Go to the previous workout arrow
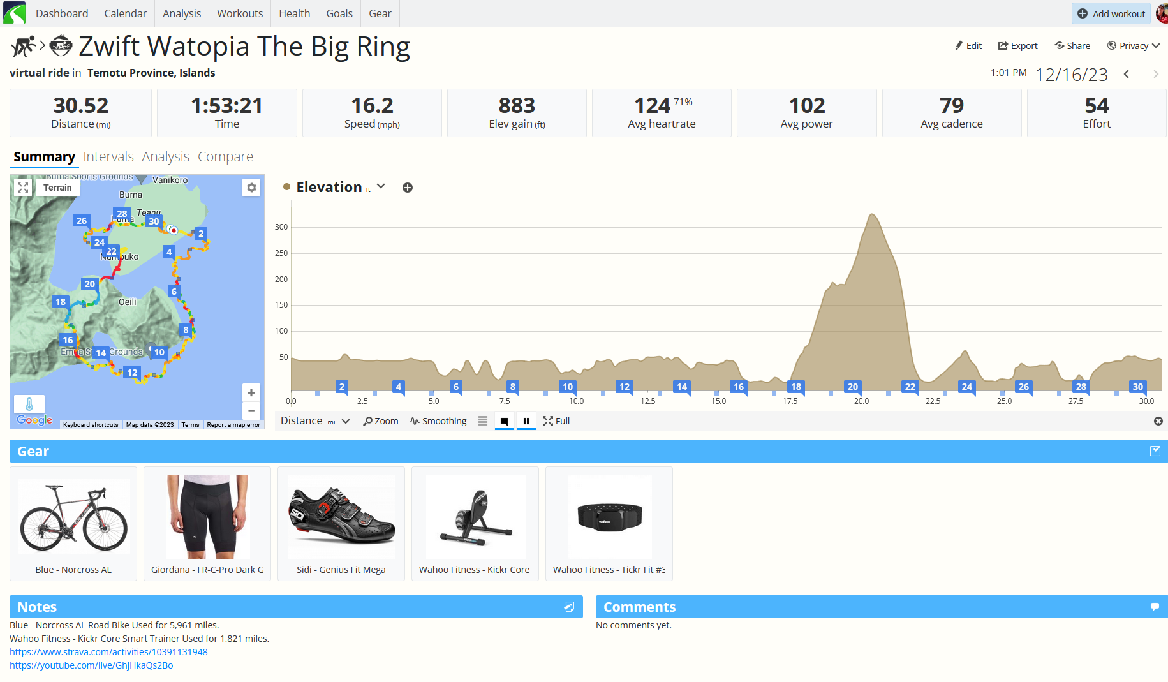 click(x=1127, y=74)
